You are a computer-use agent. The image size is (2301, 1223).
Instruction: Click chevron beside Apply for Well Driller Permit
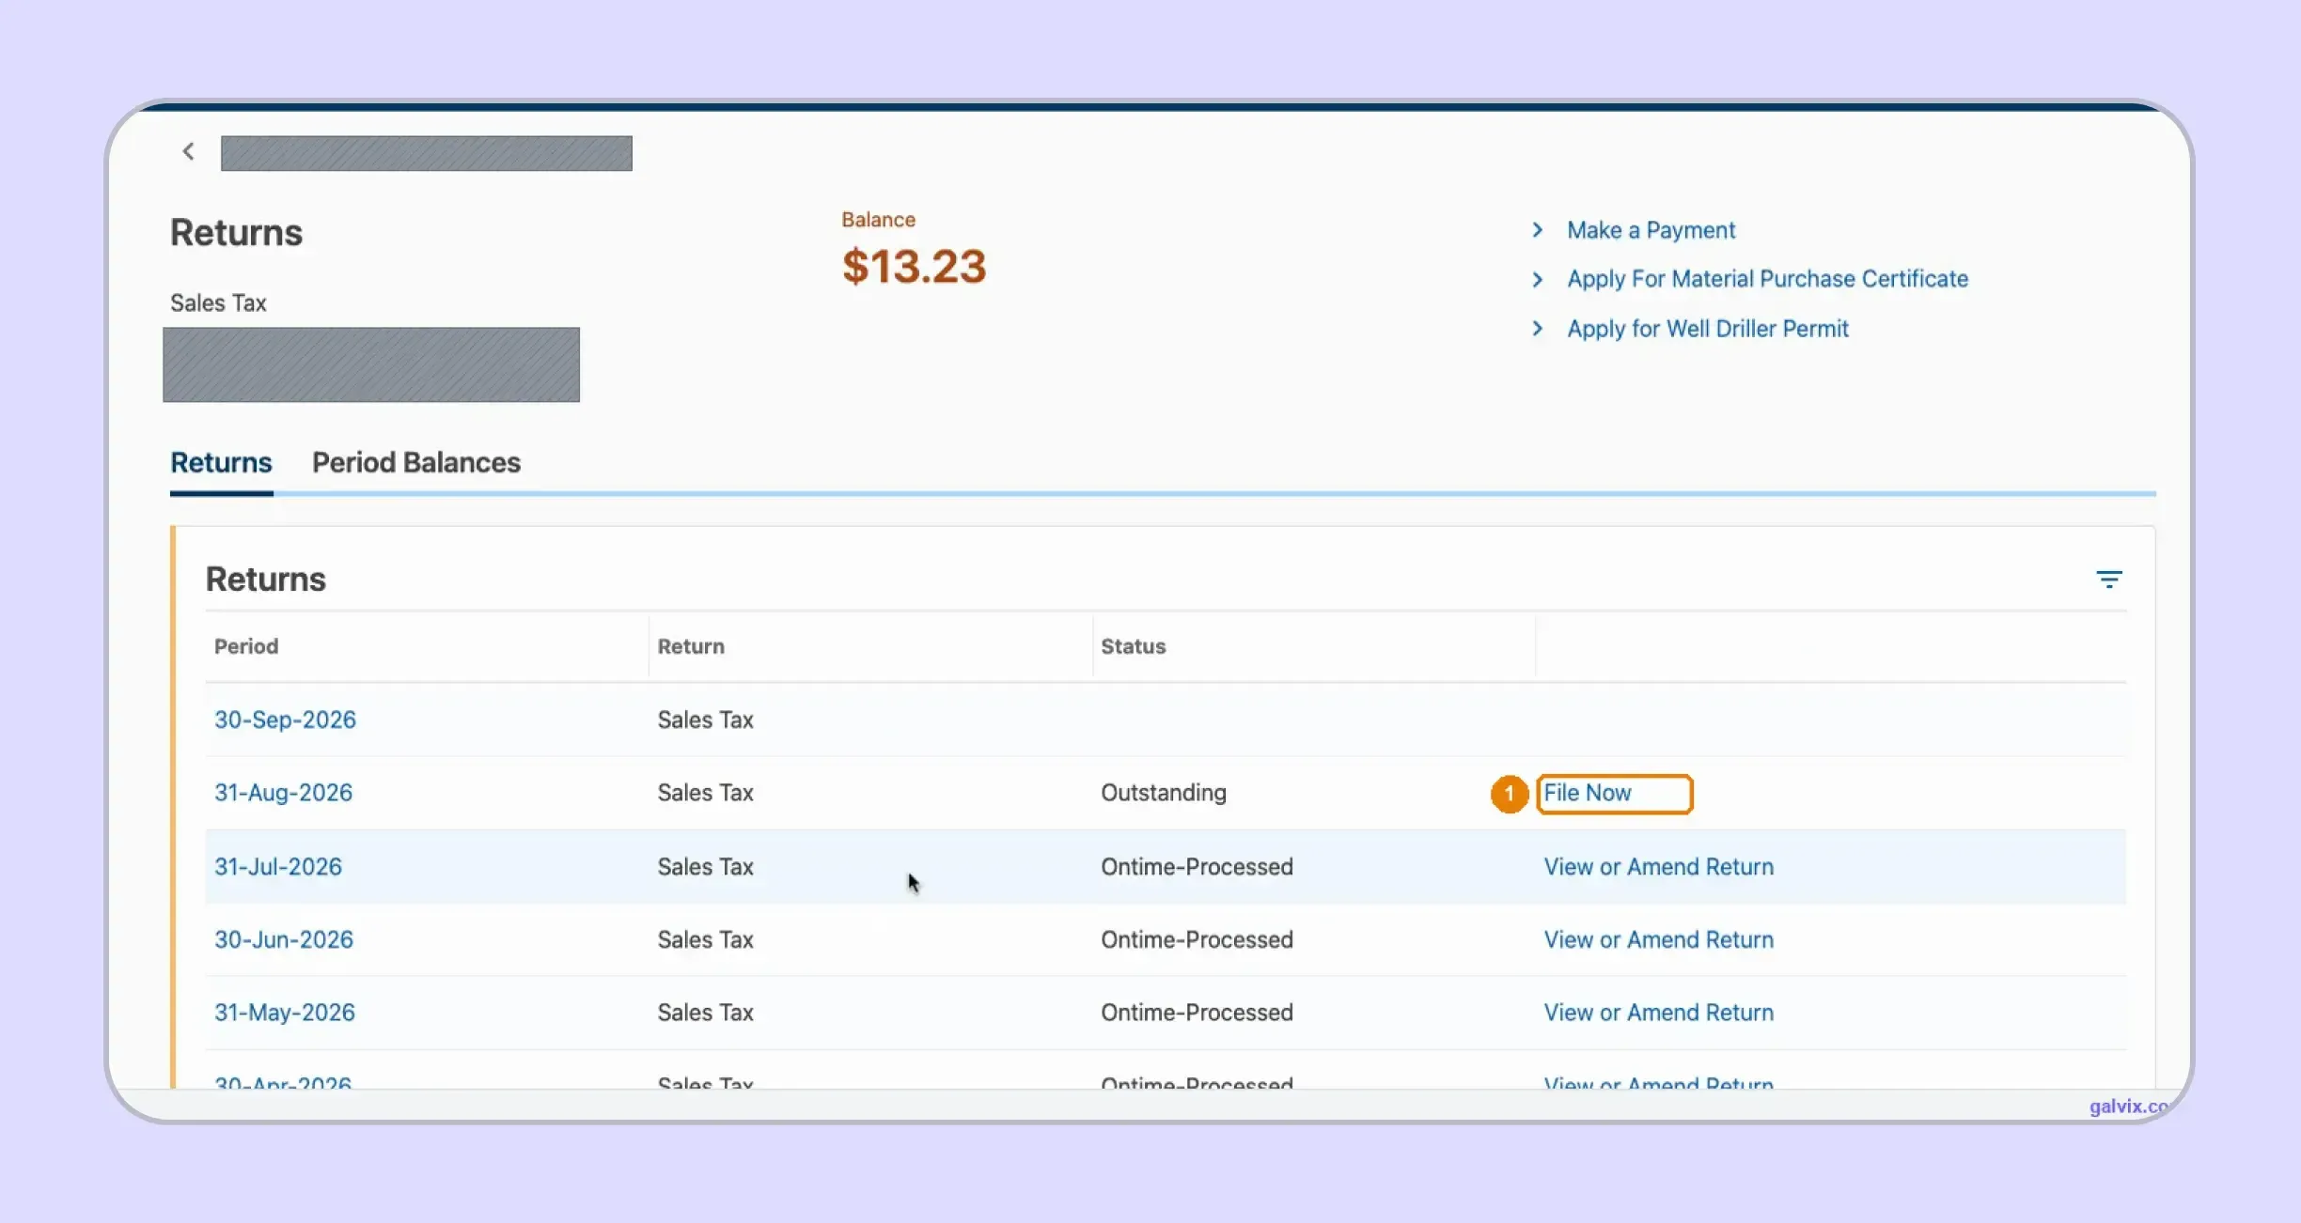pyautogui.click(x=1537, y=329)
